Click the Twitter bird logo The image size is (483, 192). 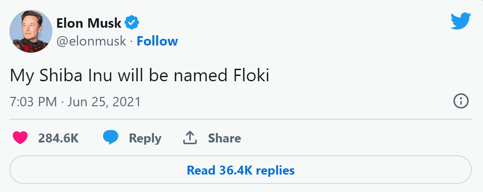tap(461, 21)
